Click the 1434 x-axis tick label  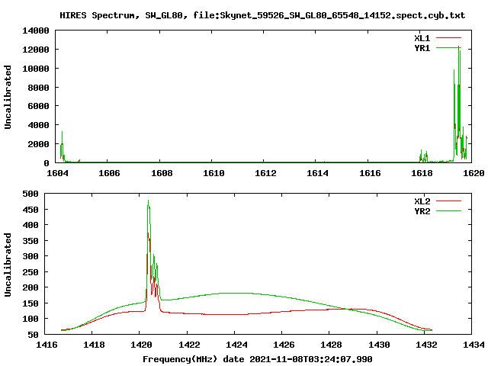(x=474, y=345)
